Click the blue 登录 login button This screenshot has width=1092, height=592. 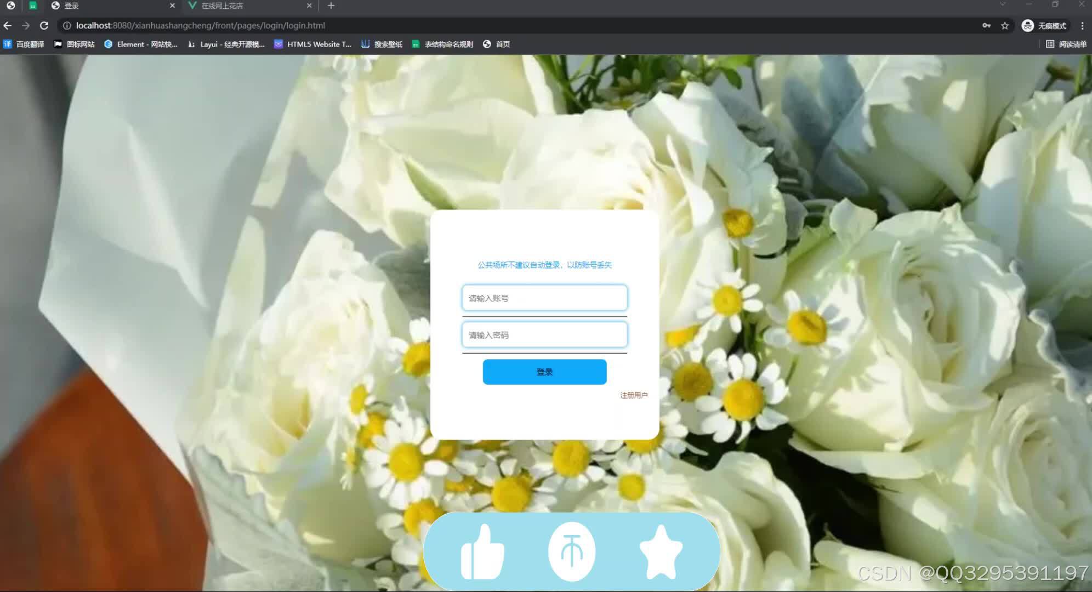(x=544, y=372)
